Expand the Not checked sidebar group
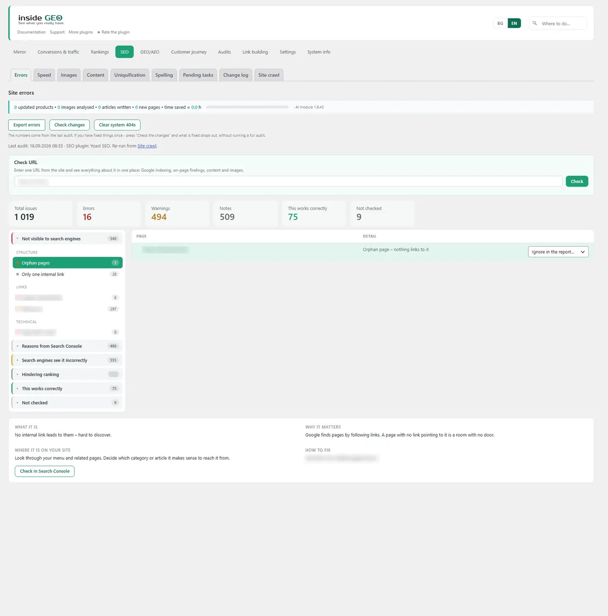This screenshot has width=608, height=616. tap(67, 403)
